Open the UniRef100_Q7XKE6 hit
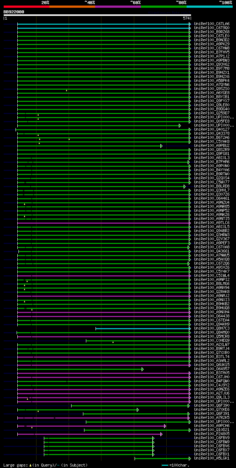This screenshot has width=236, height=468. coord(212,409)
